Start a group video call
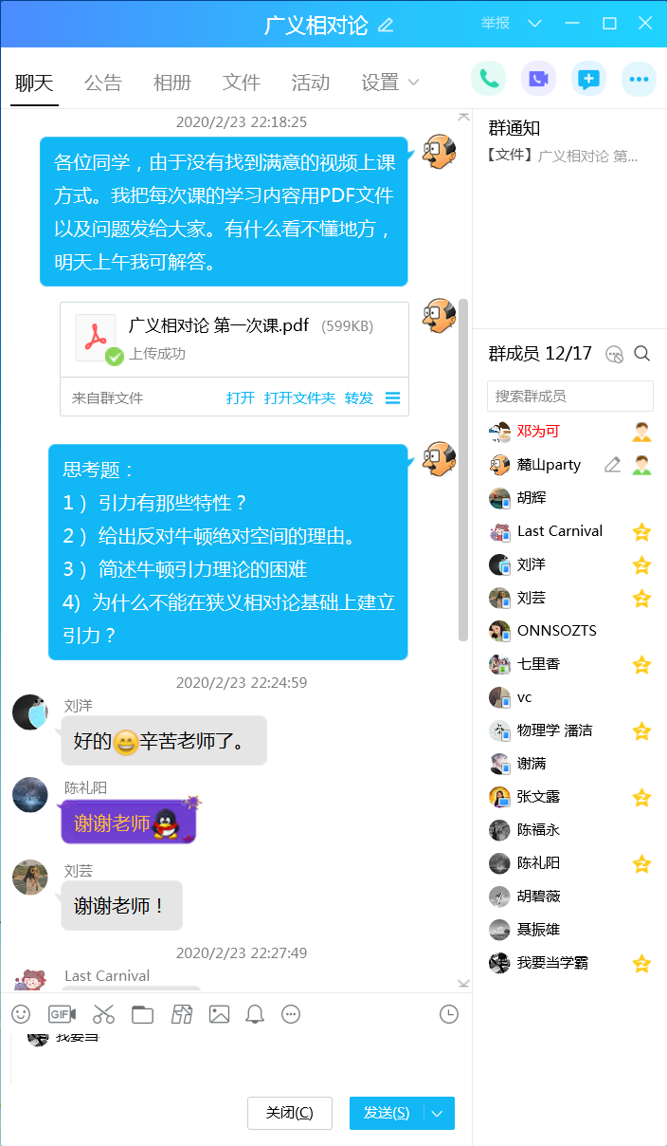Image resolution: width=667 pixels, height=1146 pixels. click(x=538, y=79)
